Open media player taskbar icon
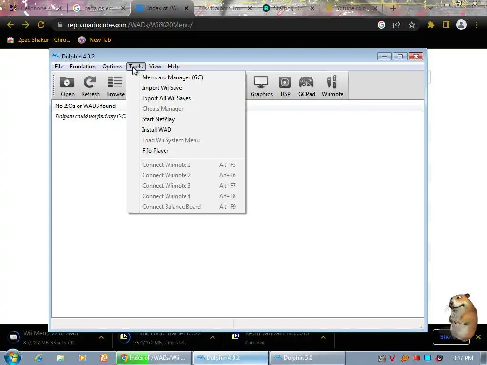This screenshot has width=487, height=365. point(82,358)
